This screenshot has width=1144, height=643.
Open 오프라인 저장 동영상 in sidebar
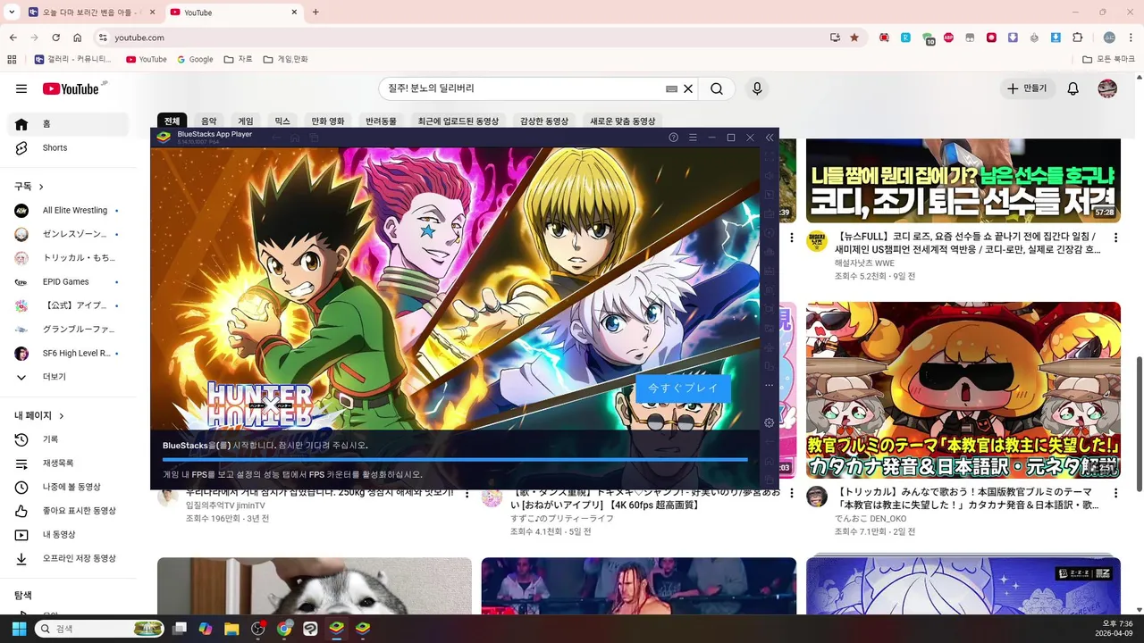tap(68, 558)
